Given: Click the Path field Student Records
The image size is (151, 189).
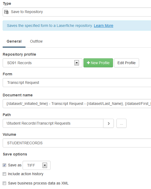Looking at the screenshot, I should [x=53, y=123].
